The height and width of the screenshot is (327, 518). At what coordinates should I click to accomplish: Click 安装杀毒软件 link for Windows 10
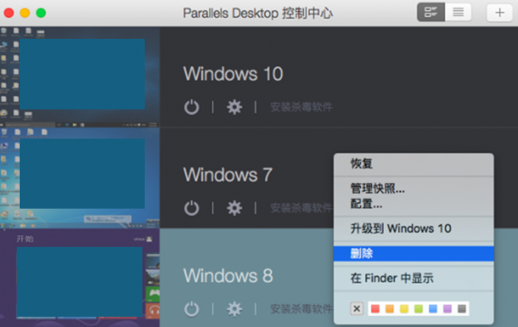302,107
